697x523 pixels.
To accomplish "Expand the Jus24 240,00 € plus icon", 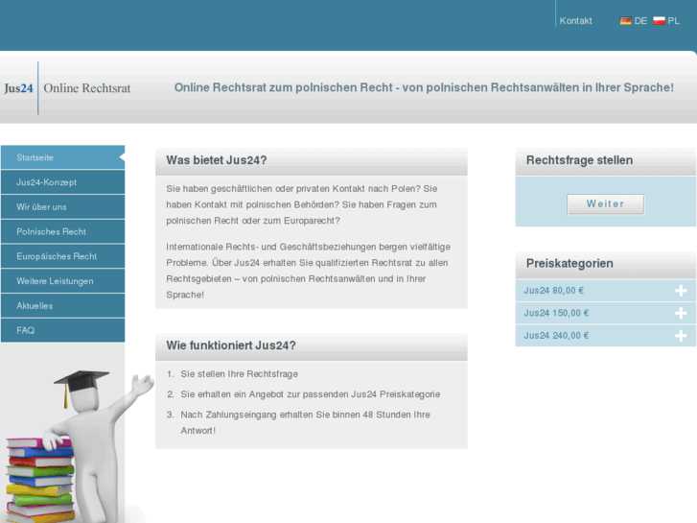I will 681,336.
